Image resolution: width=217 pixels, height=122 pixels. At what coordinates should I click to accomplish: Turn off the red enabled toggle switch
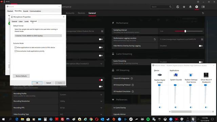click(101, 80)
